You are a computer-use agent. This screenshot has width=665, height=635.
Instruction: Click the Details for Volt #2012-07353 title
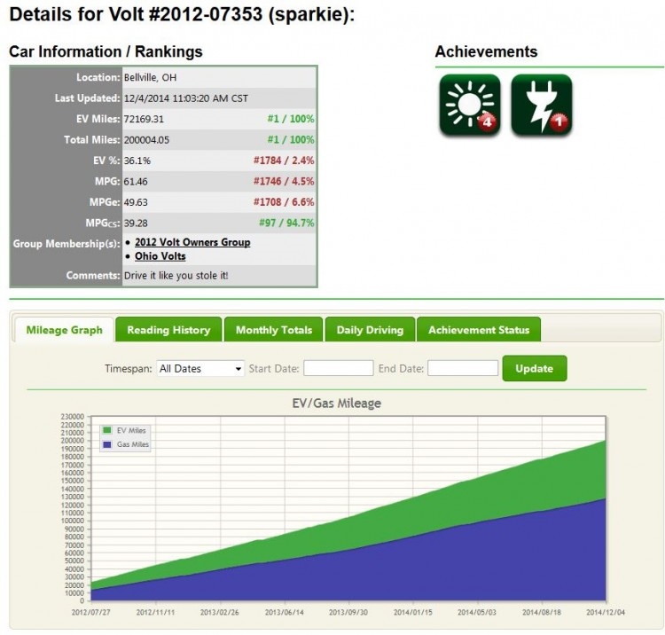[182, 14]
